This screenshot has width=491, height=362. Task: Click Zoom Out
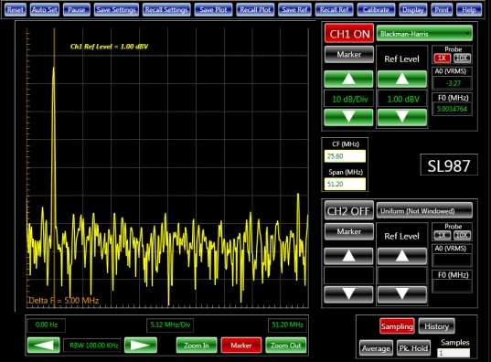pos(285,346)
